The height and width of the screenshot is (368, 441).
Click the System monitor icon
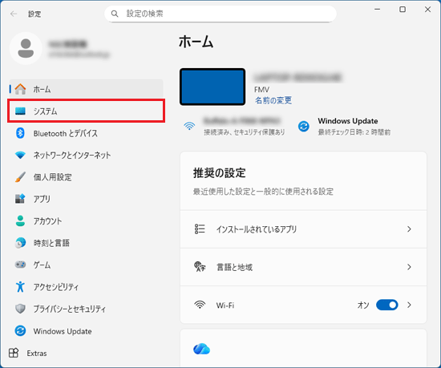coord(20,111)
